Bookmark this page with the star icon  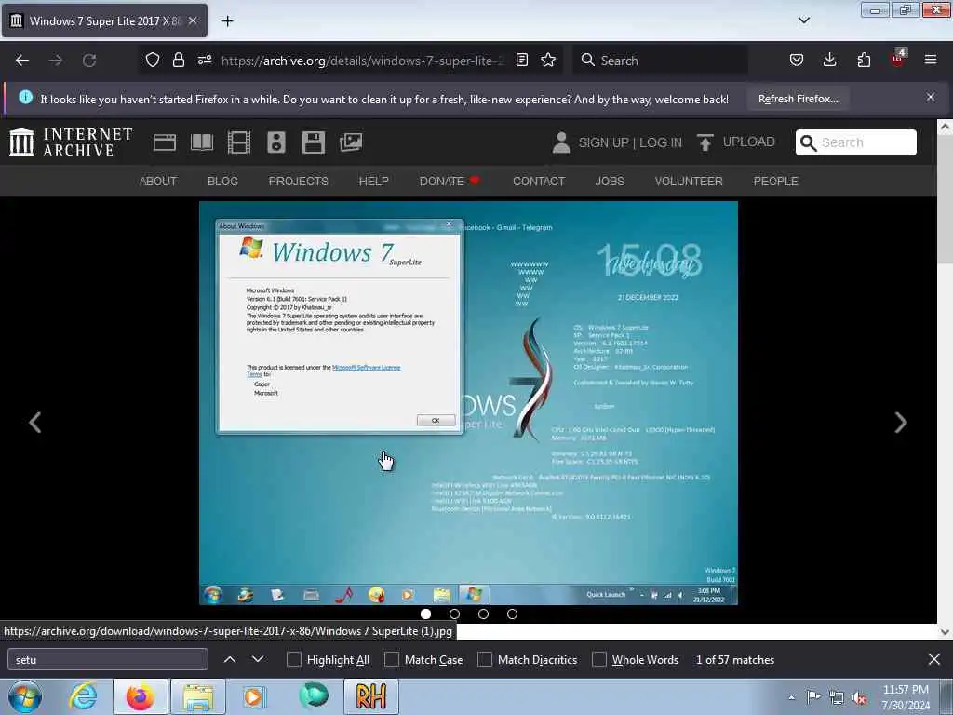pyautogui.click(x=548, y=61)
